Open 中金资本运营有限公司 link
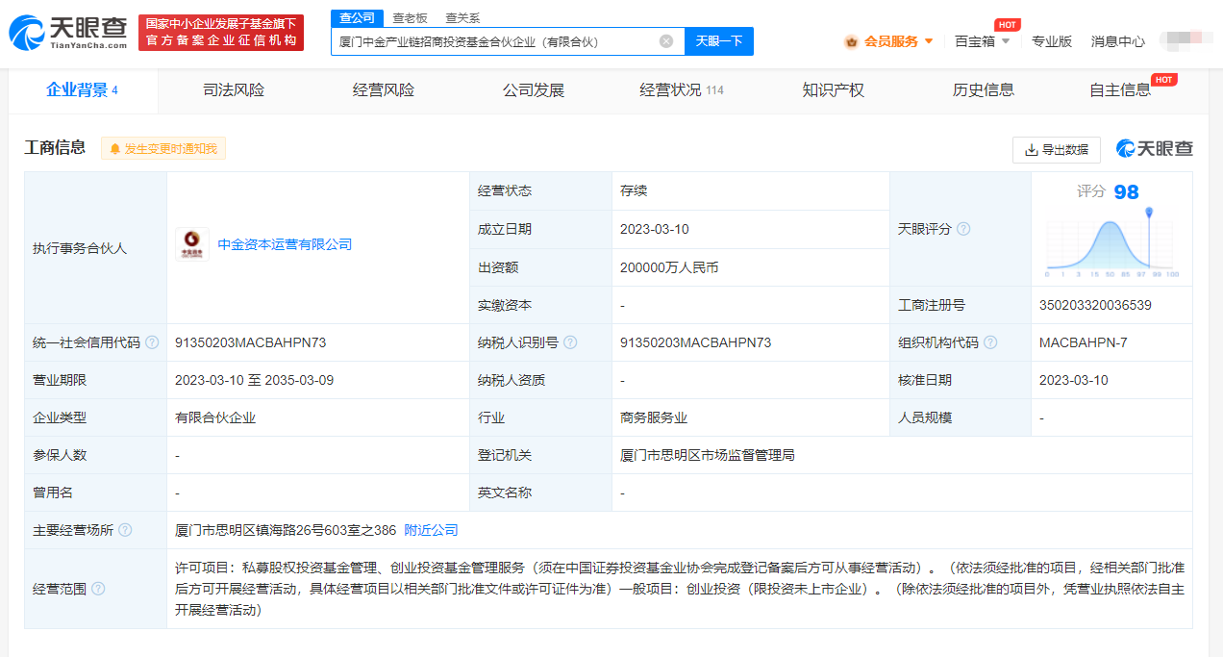This screenshot has height=657, width=1223. pos(285,244)
